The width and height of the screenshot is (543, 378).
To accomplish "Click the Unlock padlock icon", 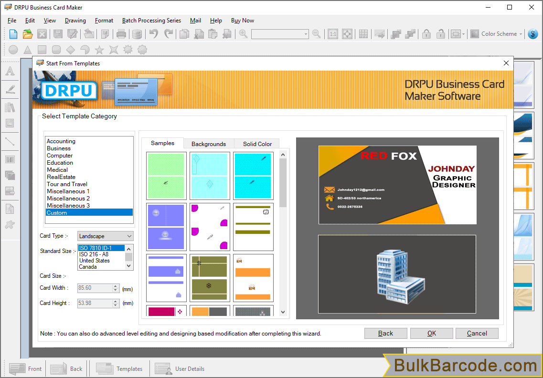I will (x=440, y=34).
